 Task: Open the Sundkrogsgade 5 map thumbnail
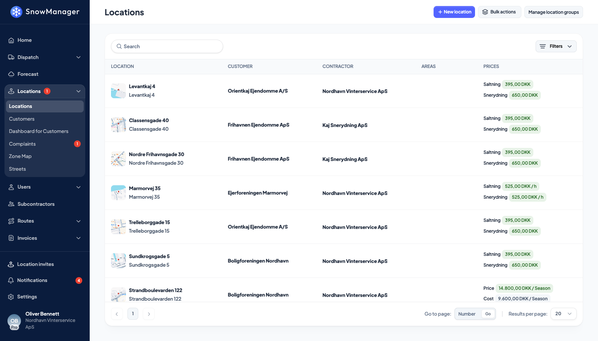coord(118,261)
